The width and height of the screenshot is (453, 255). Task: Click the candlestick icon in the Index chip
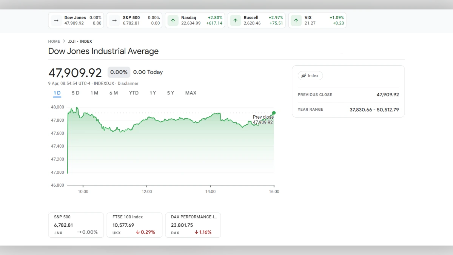point(304,76)
